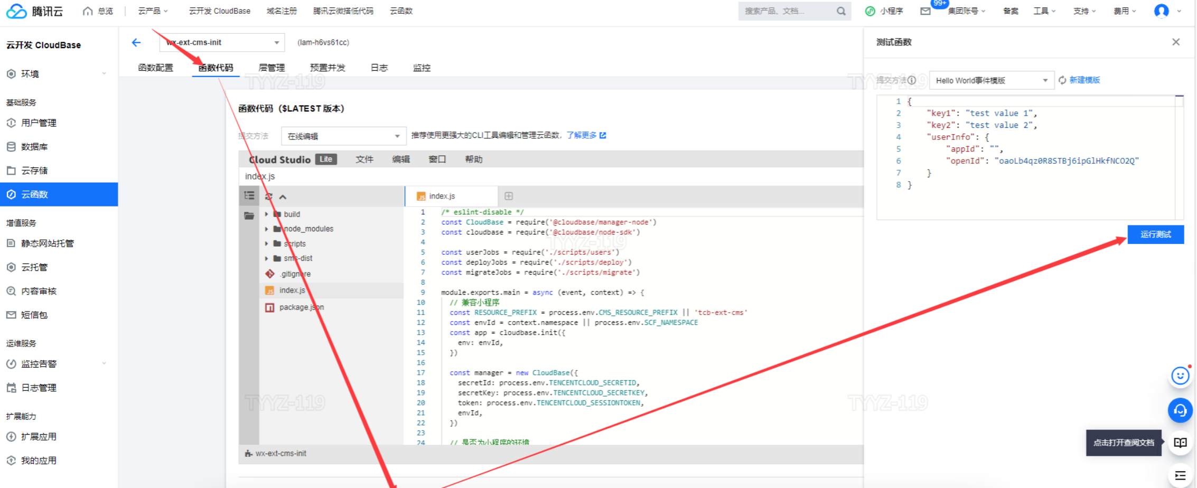Open the Cloud Studio 窗口 menu

click(437, 159)
